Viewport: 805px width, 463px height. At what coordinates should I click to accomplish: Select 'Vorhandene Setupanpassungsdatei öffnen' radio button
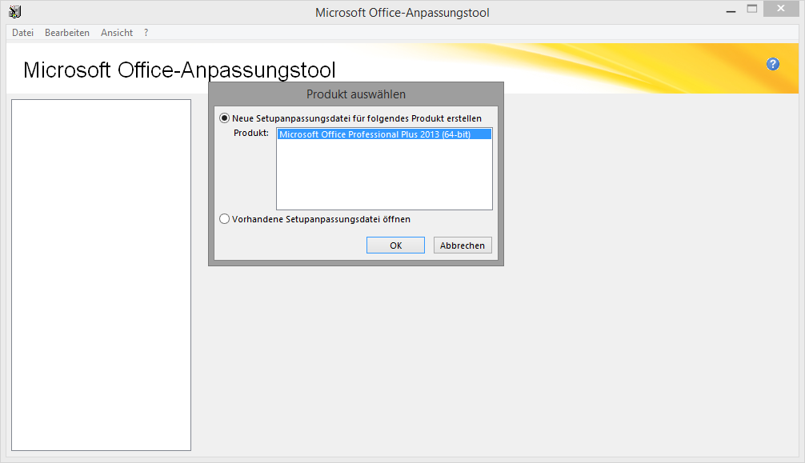[224, 219]
